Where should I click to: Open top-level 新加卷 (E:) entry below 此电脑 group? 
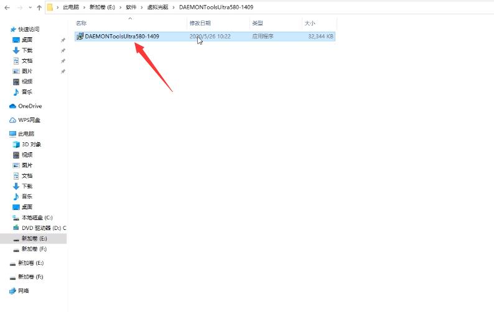point(30,263)
